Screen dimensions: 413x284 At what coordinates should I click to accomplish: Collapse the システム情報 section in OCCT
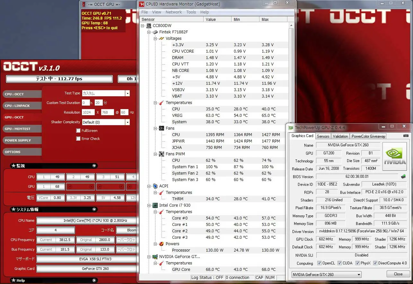pos(94,210)
